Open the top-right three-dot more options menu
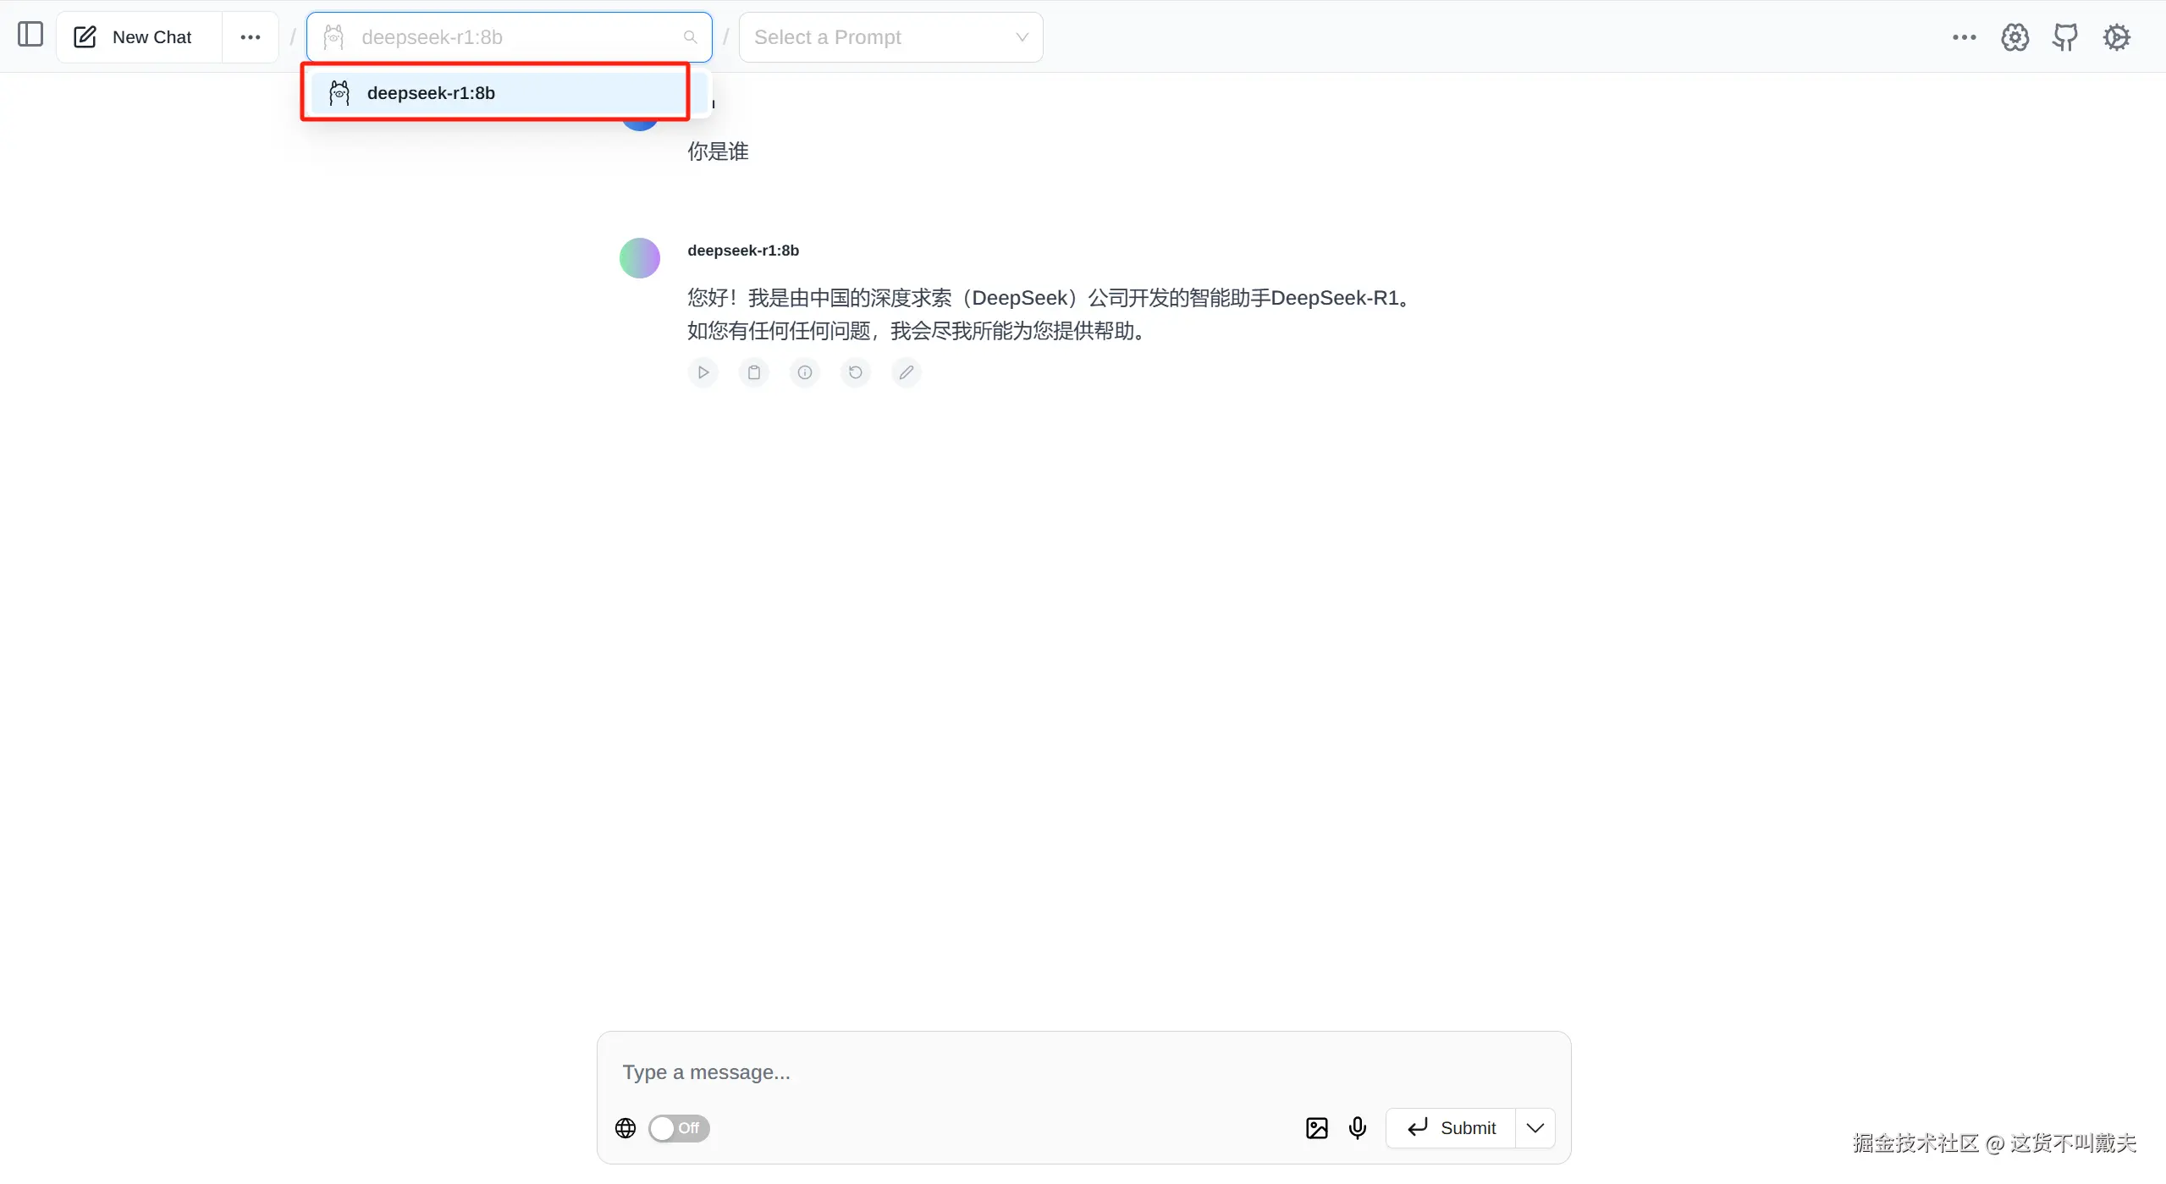The image size is (2166, 1184). point(1964,37)
